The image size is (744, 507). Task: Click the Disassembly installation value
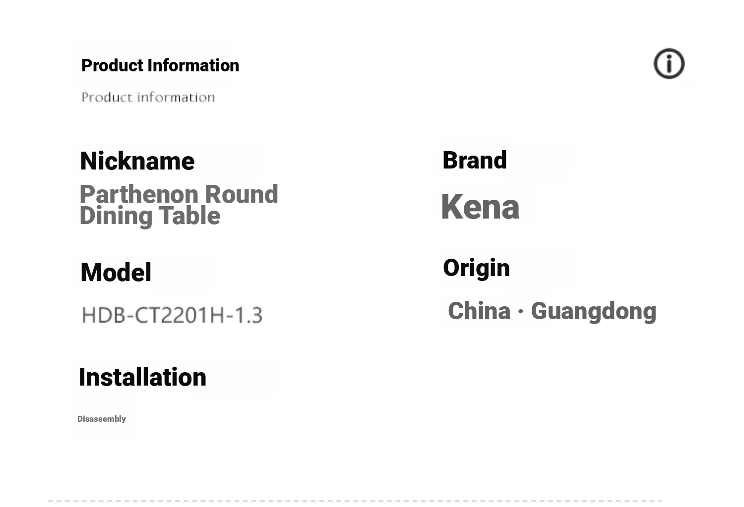click(x=101, y=419)
